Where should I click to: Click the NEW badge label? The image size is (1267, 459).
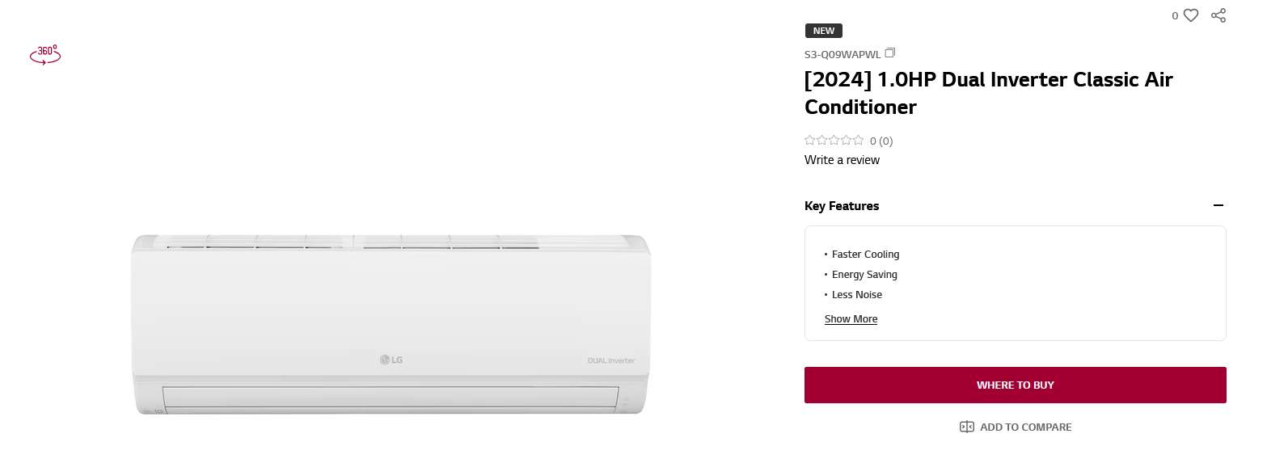(824, 31)
